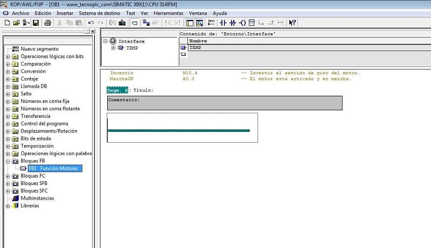Expand Números en coma flotante
Screen dimensions: 431x248
[x=8, y=109]
